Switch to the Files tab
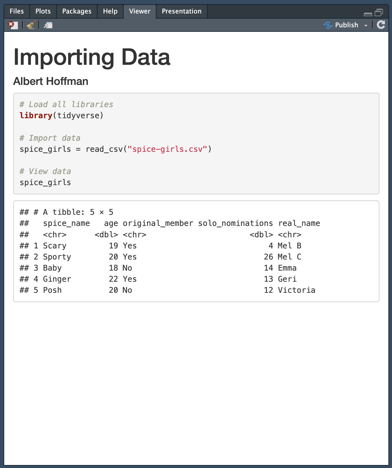Image resolution: width=392 pixels, height=468 pixels. tap(17, 11)
